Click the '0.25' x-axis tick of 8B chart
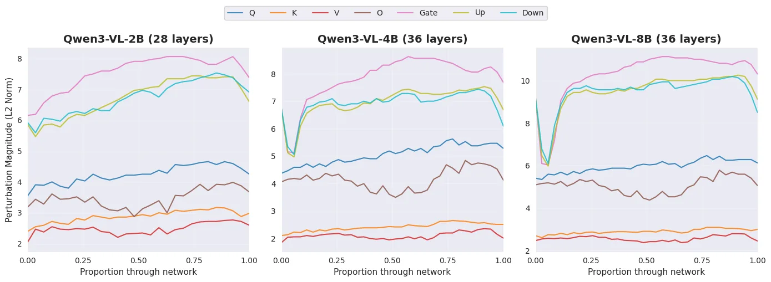The image size is (771, 282). (591, 260)
